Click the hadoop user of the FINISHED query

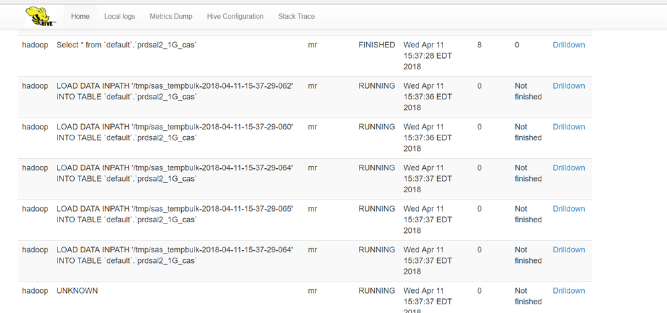click(35, 45)
